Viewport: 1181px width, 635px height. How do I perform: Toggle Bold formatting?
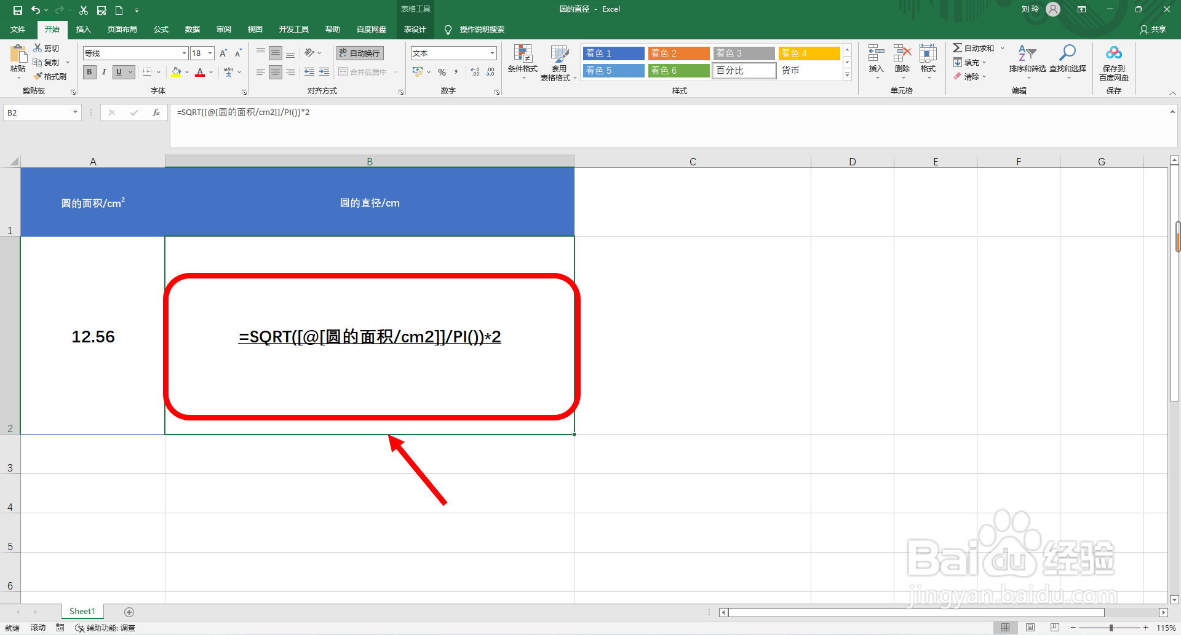click(x=90, y=72)
